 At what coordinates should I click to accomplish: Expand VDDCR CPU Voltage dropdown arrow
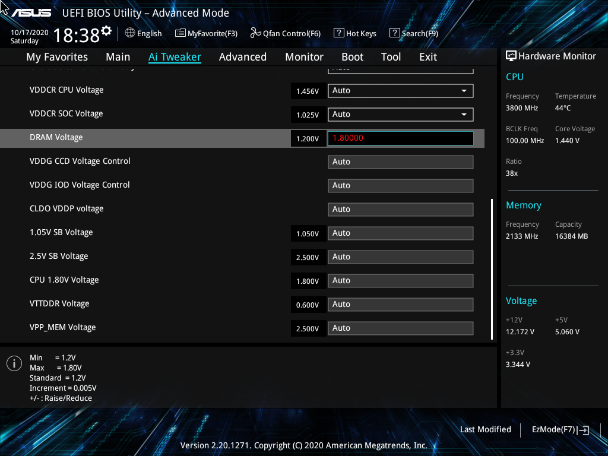pos(464,91)
